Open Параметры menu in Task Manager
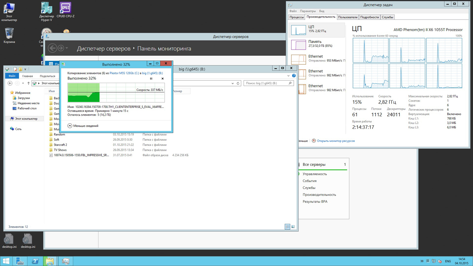This screenshot has height=266, width=473. click(x=308, y=11)
